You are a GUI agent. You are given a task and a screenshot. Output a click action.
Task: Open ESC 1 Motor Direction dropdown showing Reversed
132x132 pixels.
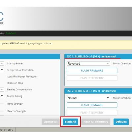pos(88,63)
